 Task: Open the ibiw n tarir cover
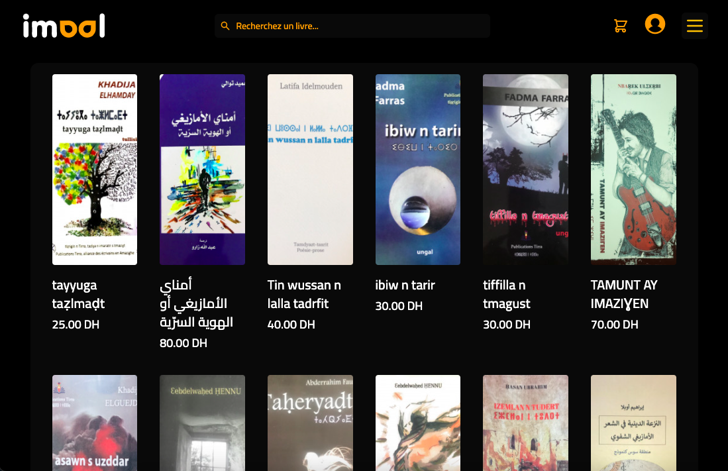(x=418, y=170)
